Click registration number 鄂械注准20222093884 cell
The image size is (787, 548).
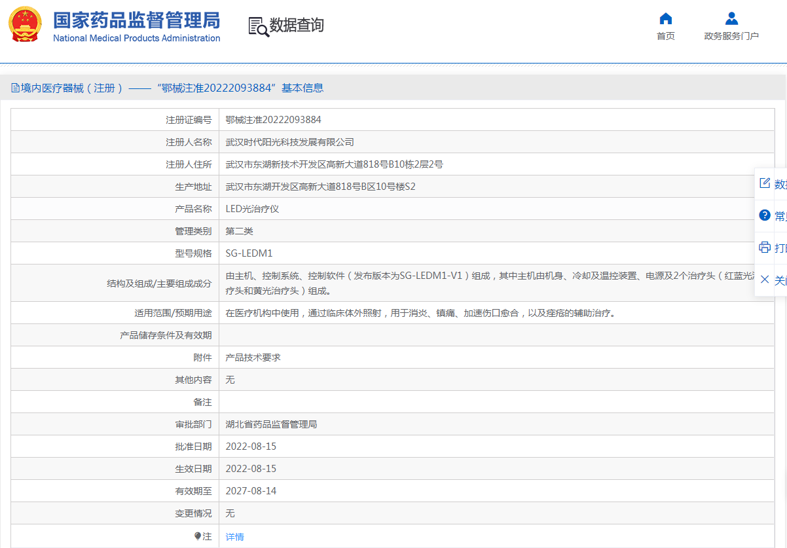[x=274, y=120]
